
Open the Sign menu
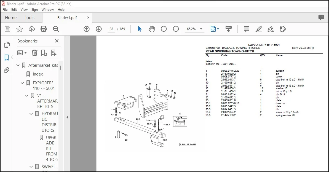point(34,9)
